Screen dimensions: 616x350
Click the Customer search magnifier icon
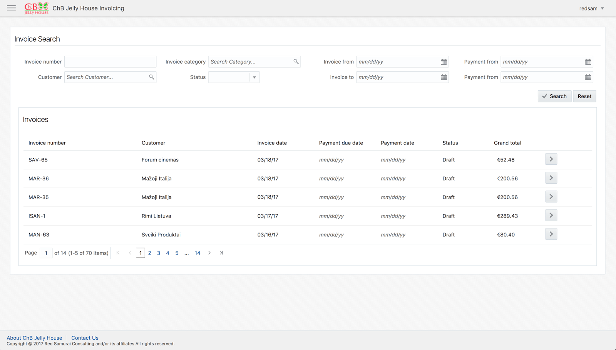click(152, 77)
